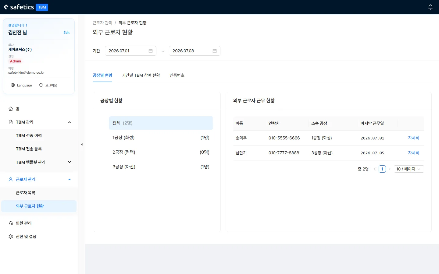Image resolution: width=439 pixels, height=274 pixels.
Task: Open the end date calendar icon
Action: 215,51
